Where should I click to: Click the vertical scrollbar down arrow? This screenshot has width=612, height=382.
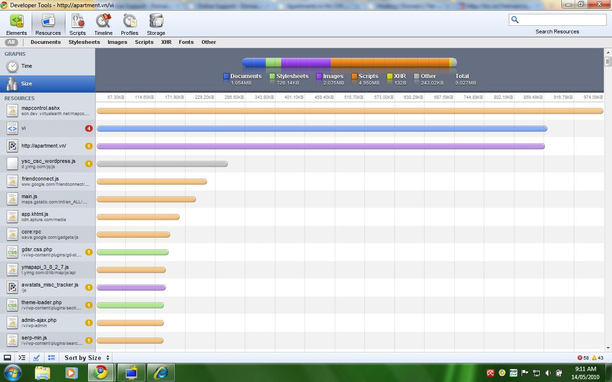tap(608, 348)
